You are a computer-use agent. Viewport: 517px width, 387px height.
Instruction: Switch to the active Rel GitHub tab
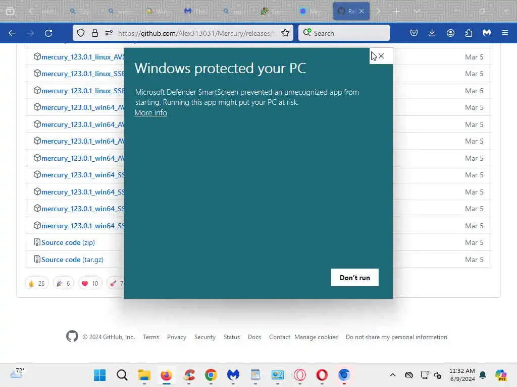pyautogui.click(x=347, y=11)
